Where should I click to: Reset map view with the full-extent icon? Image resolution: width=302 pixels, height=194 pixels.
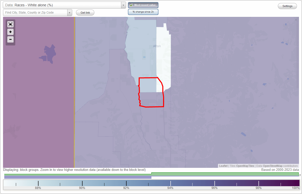coord(10,24)
